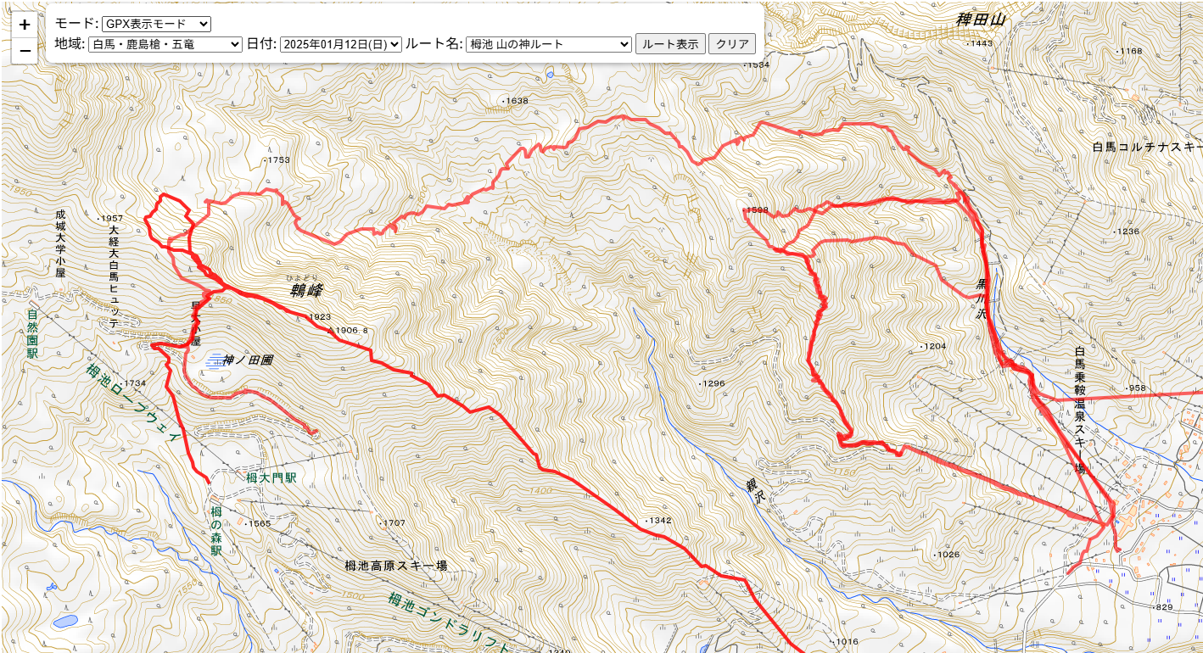1203x653 pixels.
Task: Click the クリア button
Action: [x=732, y=44]
